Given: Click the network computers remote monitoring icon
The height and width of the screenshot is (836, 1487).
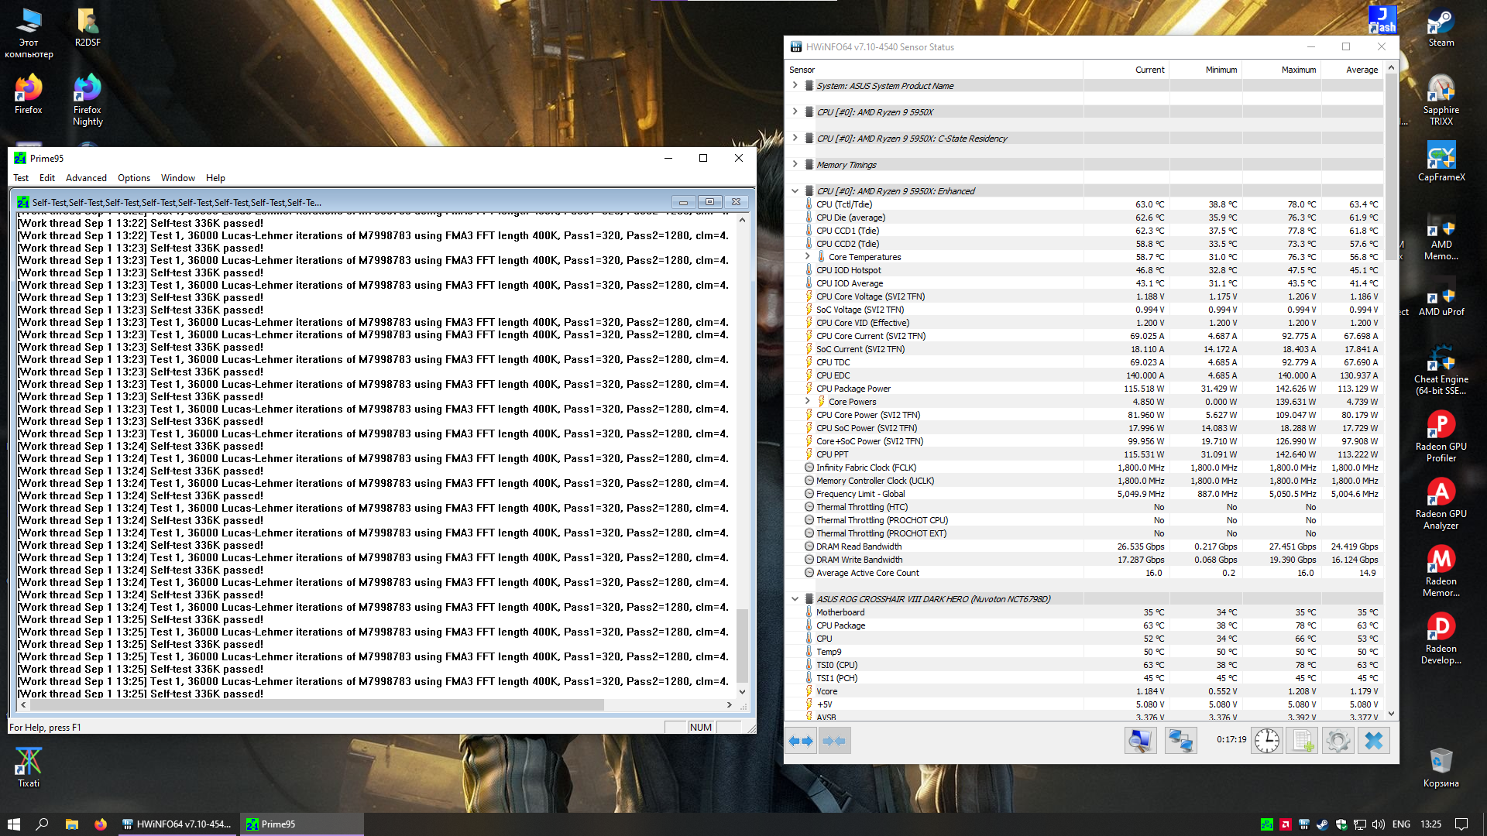Looking at the screenshot, I should pos(1180,741).
